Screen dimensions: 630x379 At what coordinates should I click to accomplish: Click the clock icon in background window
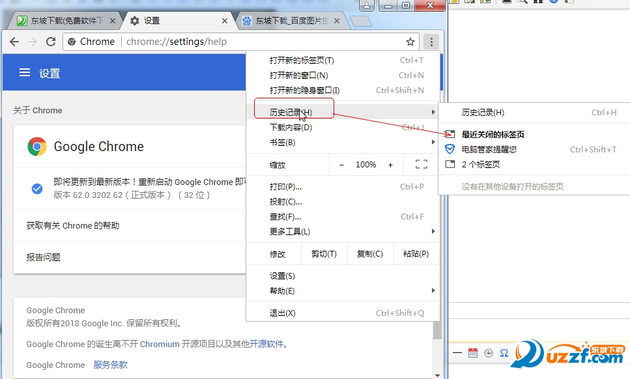pos(489,353)
